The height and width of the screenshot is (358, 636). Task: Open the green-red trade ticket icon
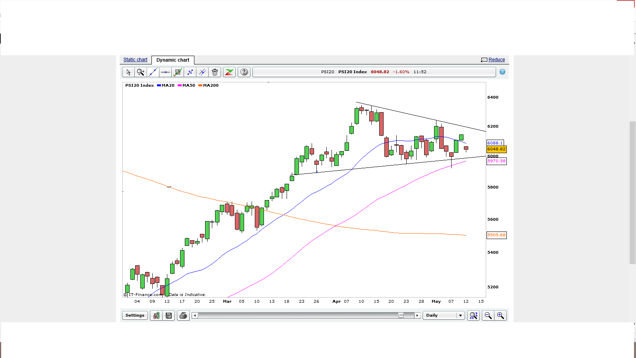coord(229,72)
